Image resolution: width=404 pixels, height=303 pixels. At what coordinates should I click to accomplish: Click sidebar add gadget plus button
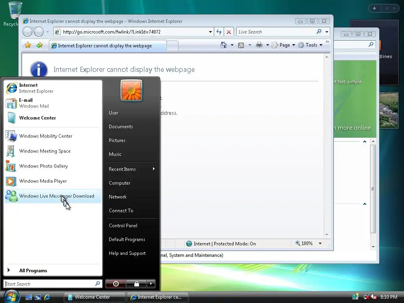coord(374,8)
